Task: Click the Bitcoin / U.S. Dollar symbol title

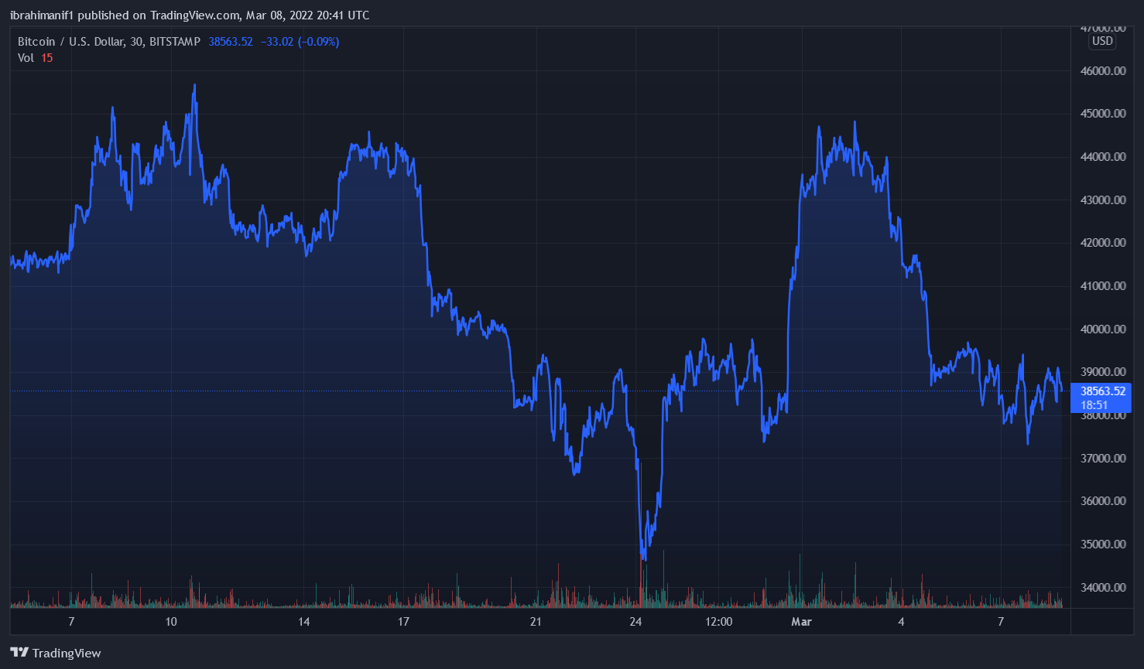Action: click(x=108, y=42)
